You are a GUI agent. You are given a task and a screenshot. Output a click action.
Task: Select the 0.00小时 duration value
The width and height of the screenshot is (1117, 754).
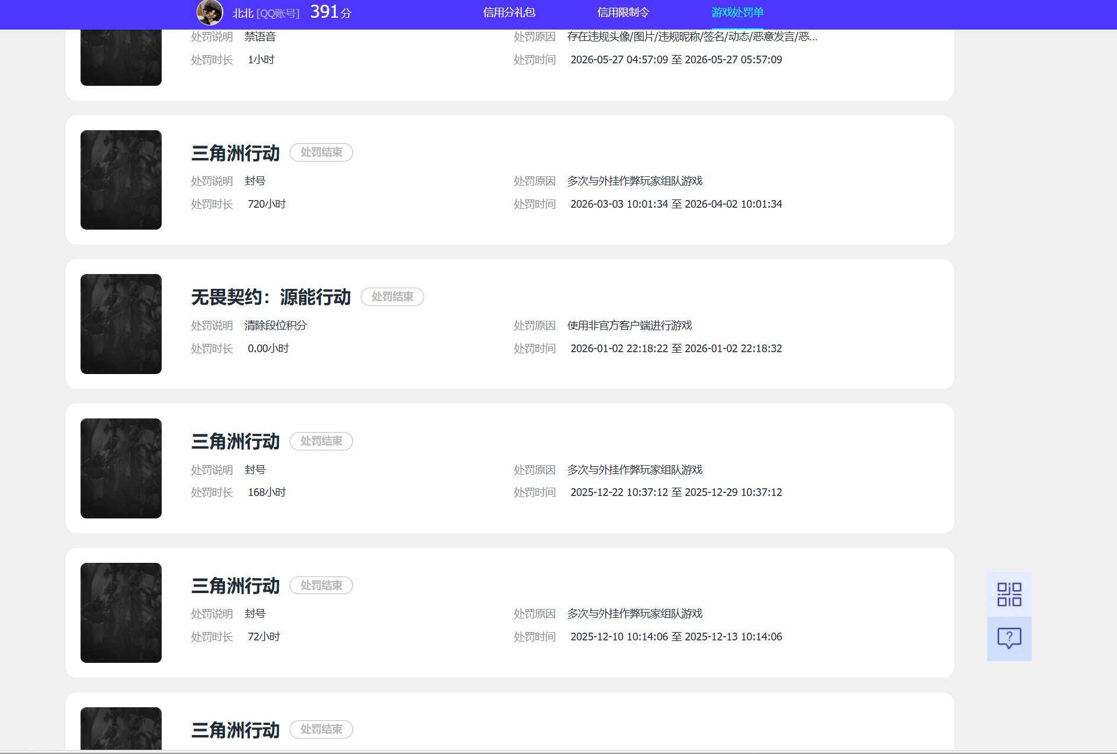click(x=268, y=349)
